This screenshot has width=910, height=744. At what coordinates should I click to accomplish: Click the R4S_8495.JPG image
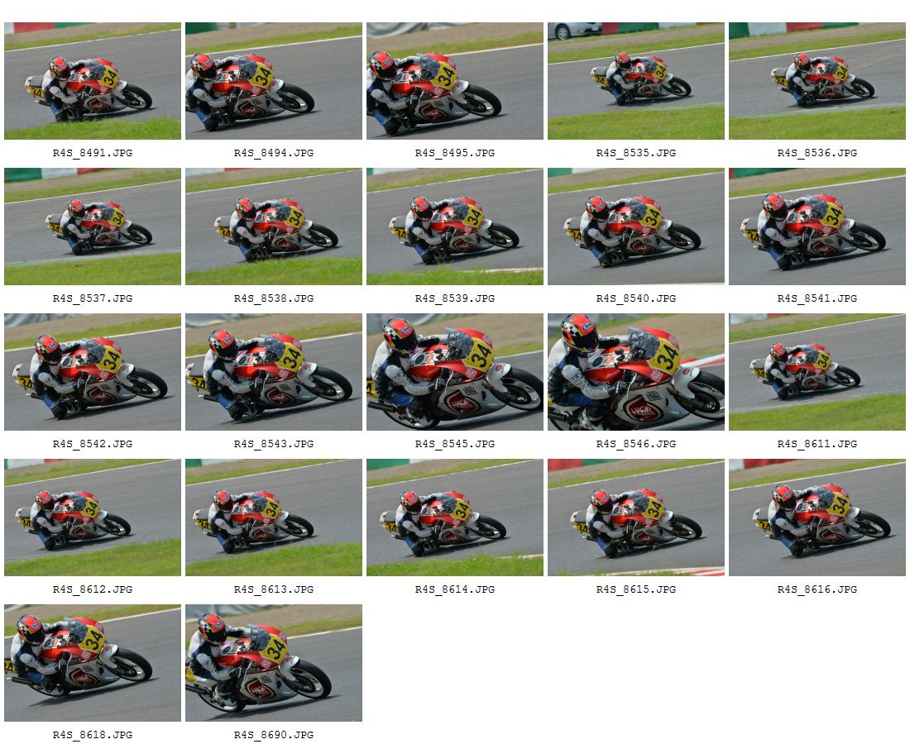click(x=455, y=81)
